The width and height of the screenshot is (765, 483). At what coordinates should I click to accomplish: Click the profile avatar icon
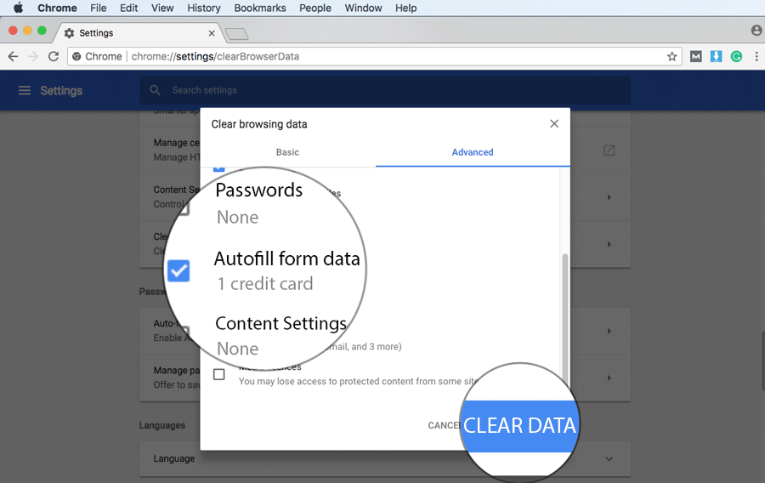(756, 31)
